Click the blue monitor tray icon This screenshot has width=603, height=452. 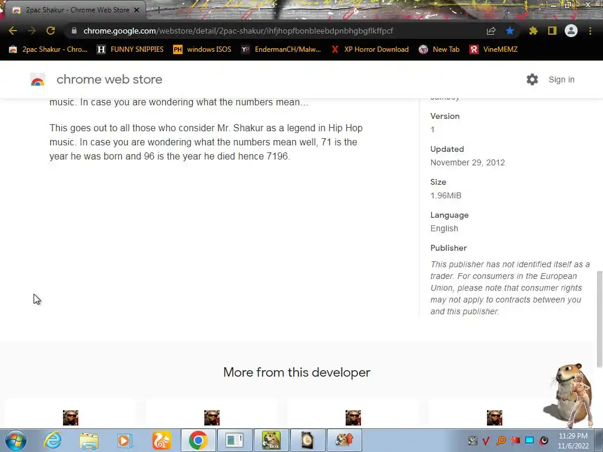click(529, 440)
